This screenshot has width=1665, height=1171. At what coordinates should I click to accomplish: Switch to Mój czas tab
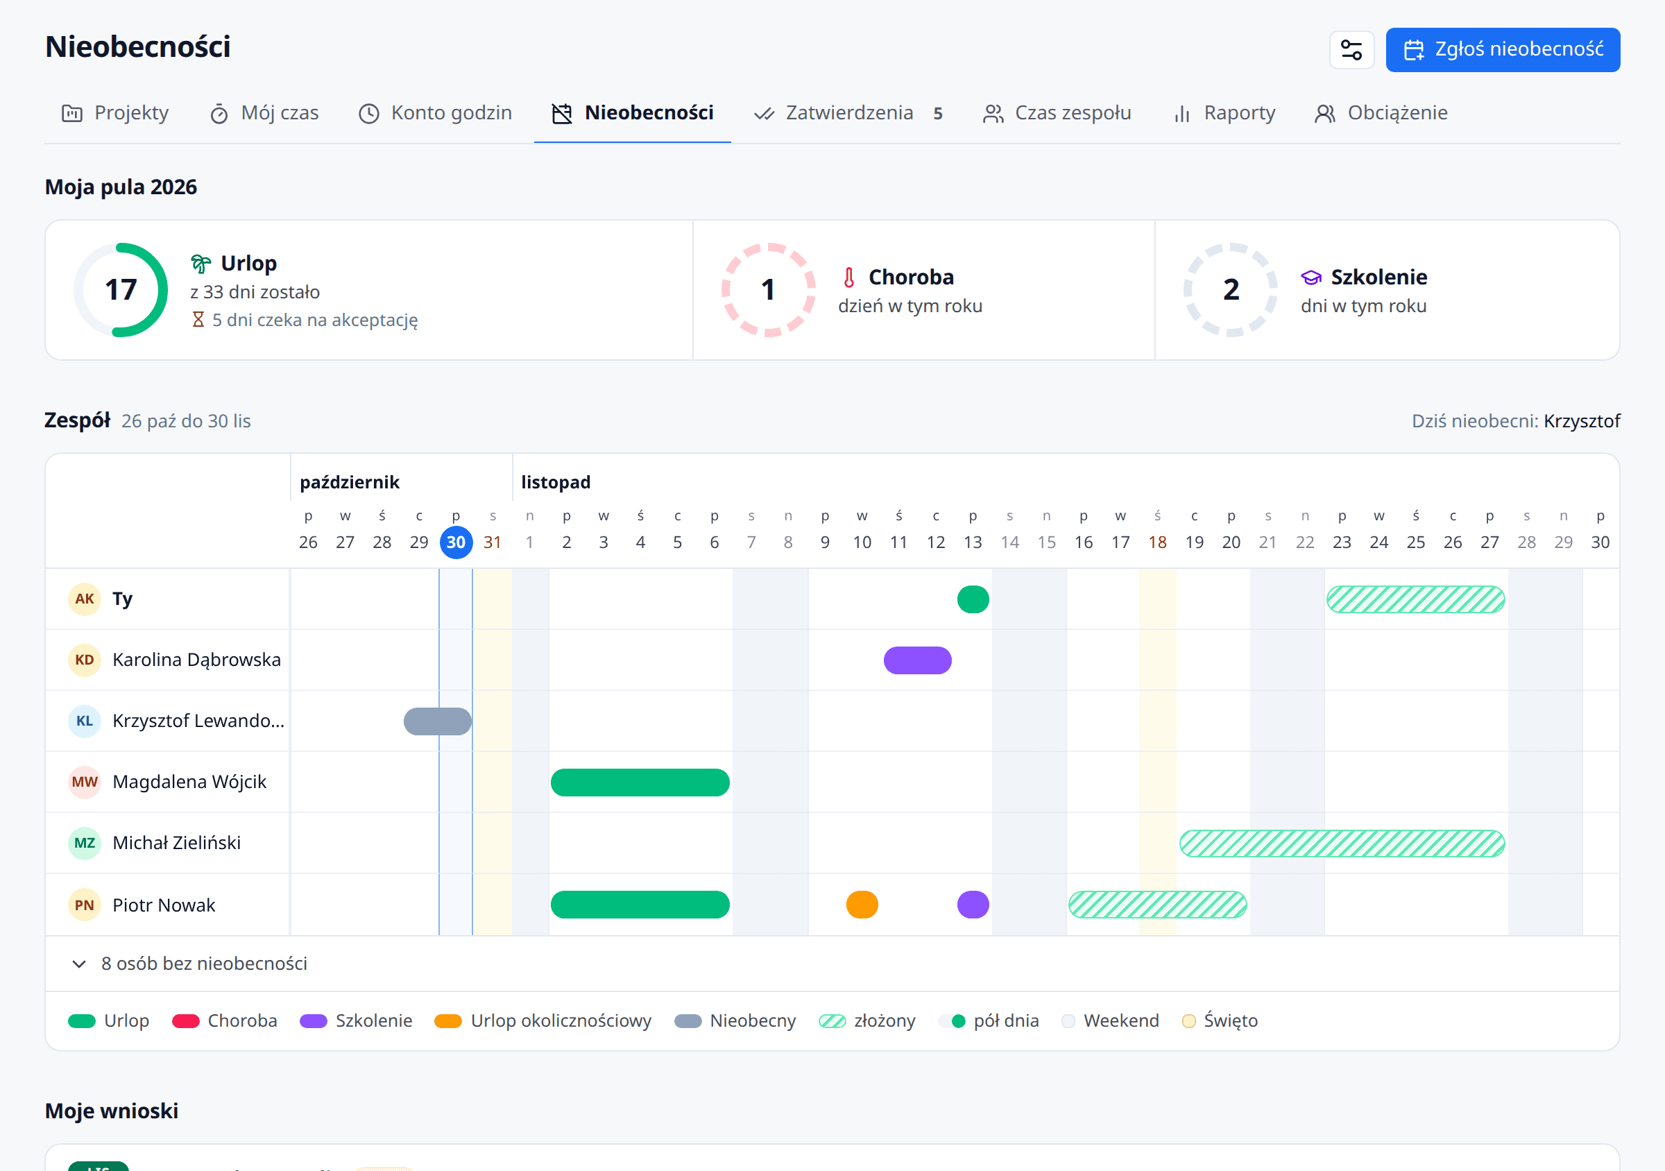click(x=265, y=113)
